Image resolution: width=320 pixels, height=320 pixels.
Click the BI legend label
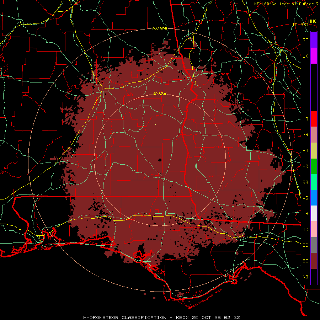click(305, 261)
